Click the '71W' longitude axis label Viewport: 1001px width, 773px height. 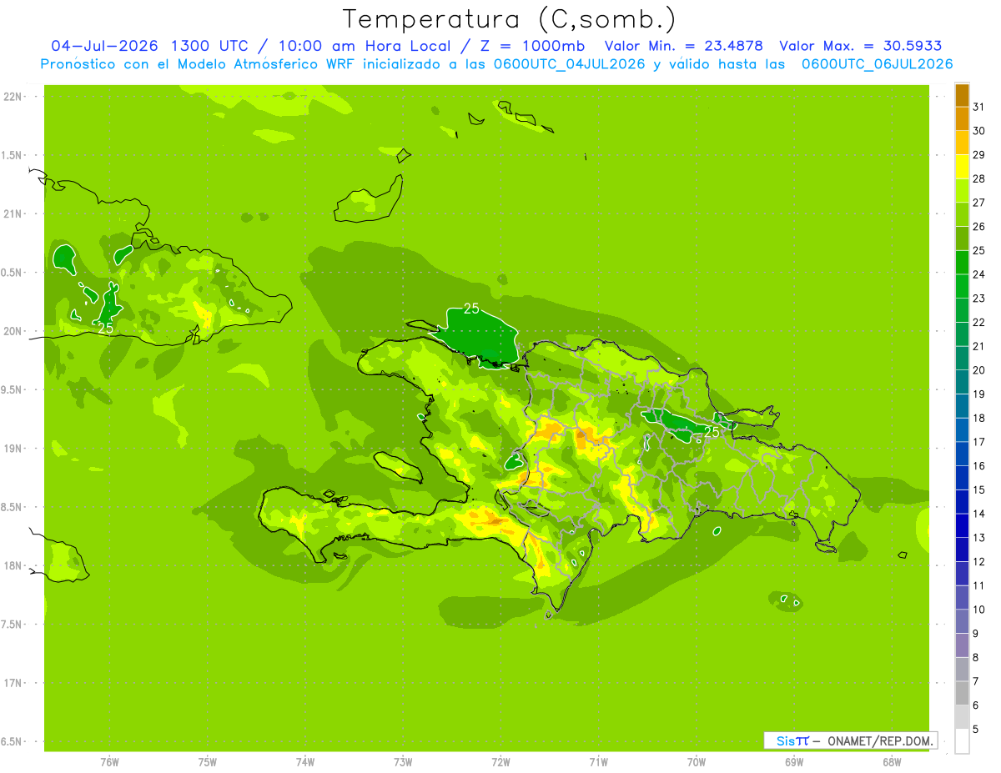tap(598, 762)
